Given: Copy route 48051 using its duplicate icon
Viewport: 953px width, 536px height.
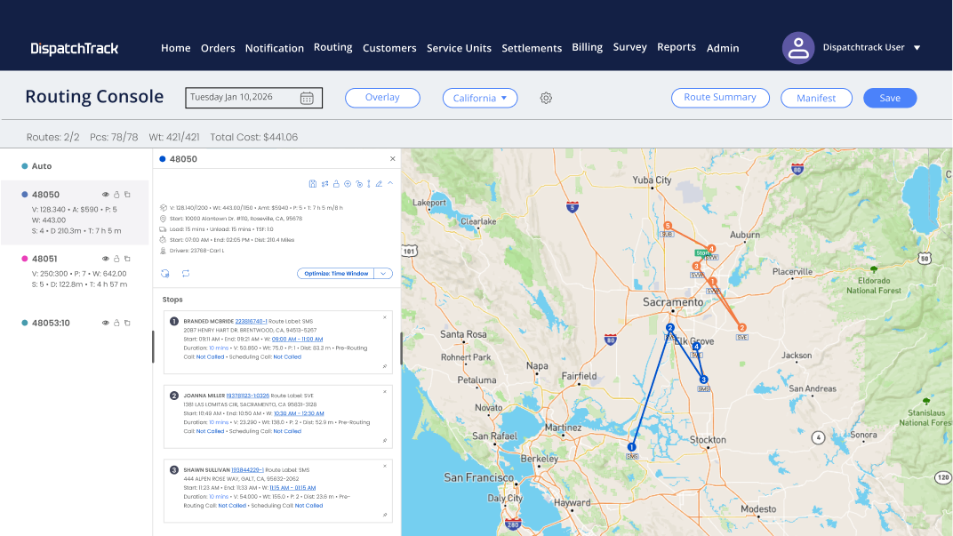Looking at the screenshot, I should tap(128, 259).
